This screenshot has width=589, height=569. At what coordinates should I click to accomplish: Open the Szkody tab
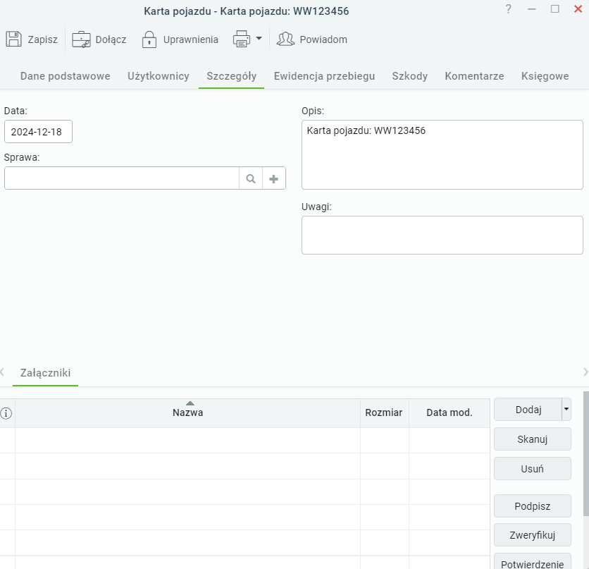[x=410, y=76]
